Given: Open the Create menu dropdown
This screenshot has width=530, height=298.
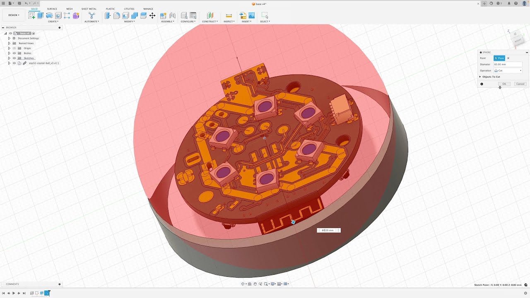Looking at the screenshot, I should 53,22.
